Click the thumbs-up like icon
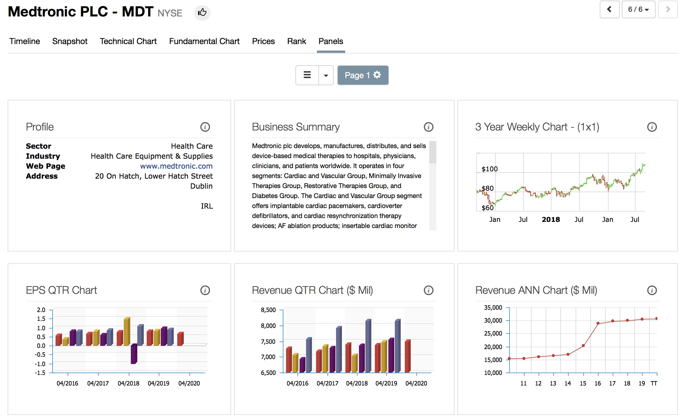This screenshot has width=685, height=419. point(202,13)
